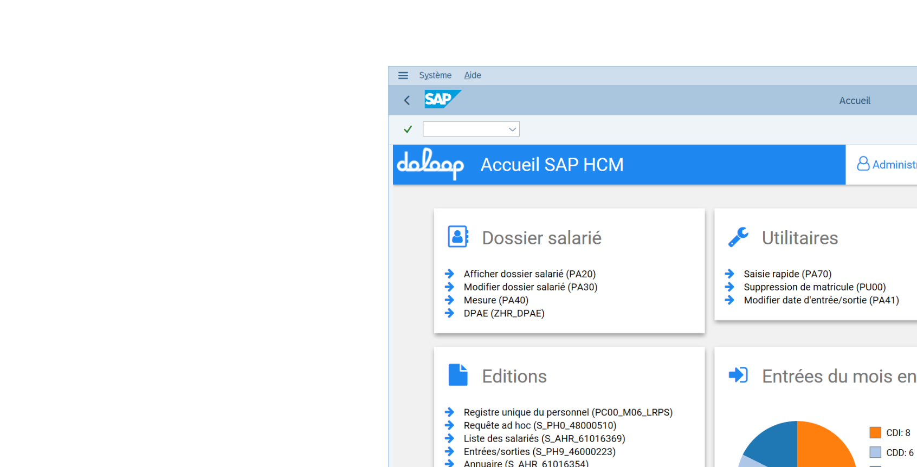Go back using the chevron arrow
This screenshot has height=467, width=917.
pyautogui.click(x=407, y=100)
